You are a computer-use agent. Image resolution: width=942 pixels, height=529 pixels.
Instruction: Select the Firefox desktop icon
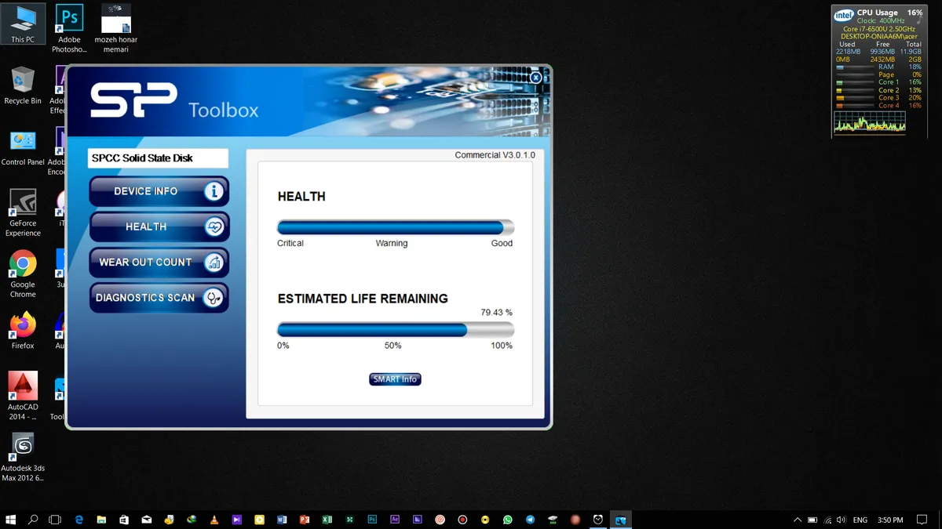point(23,331)
